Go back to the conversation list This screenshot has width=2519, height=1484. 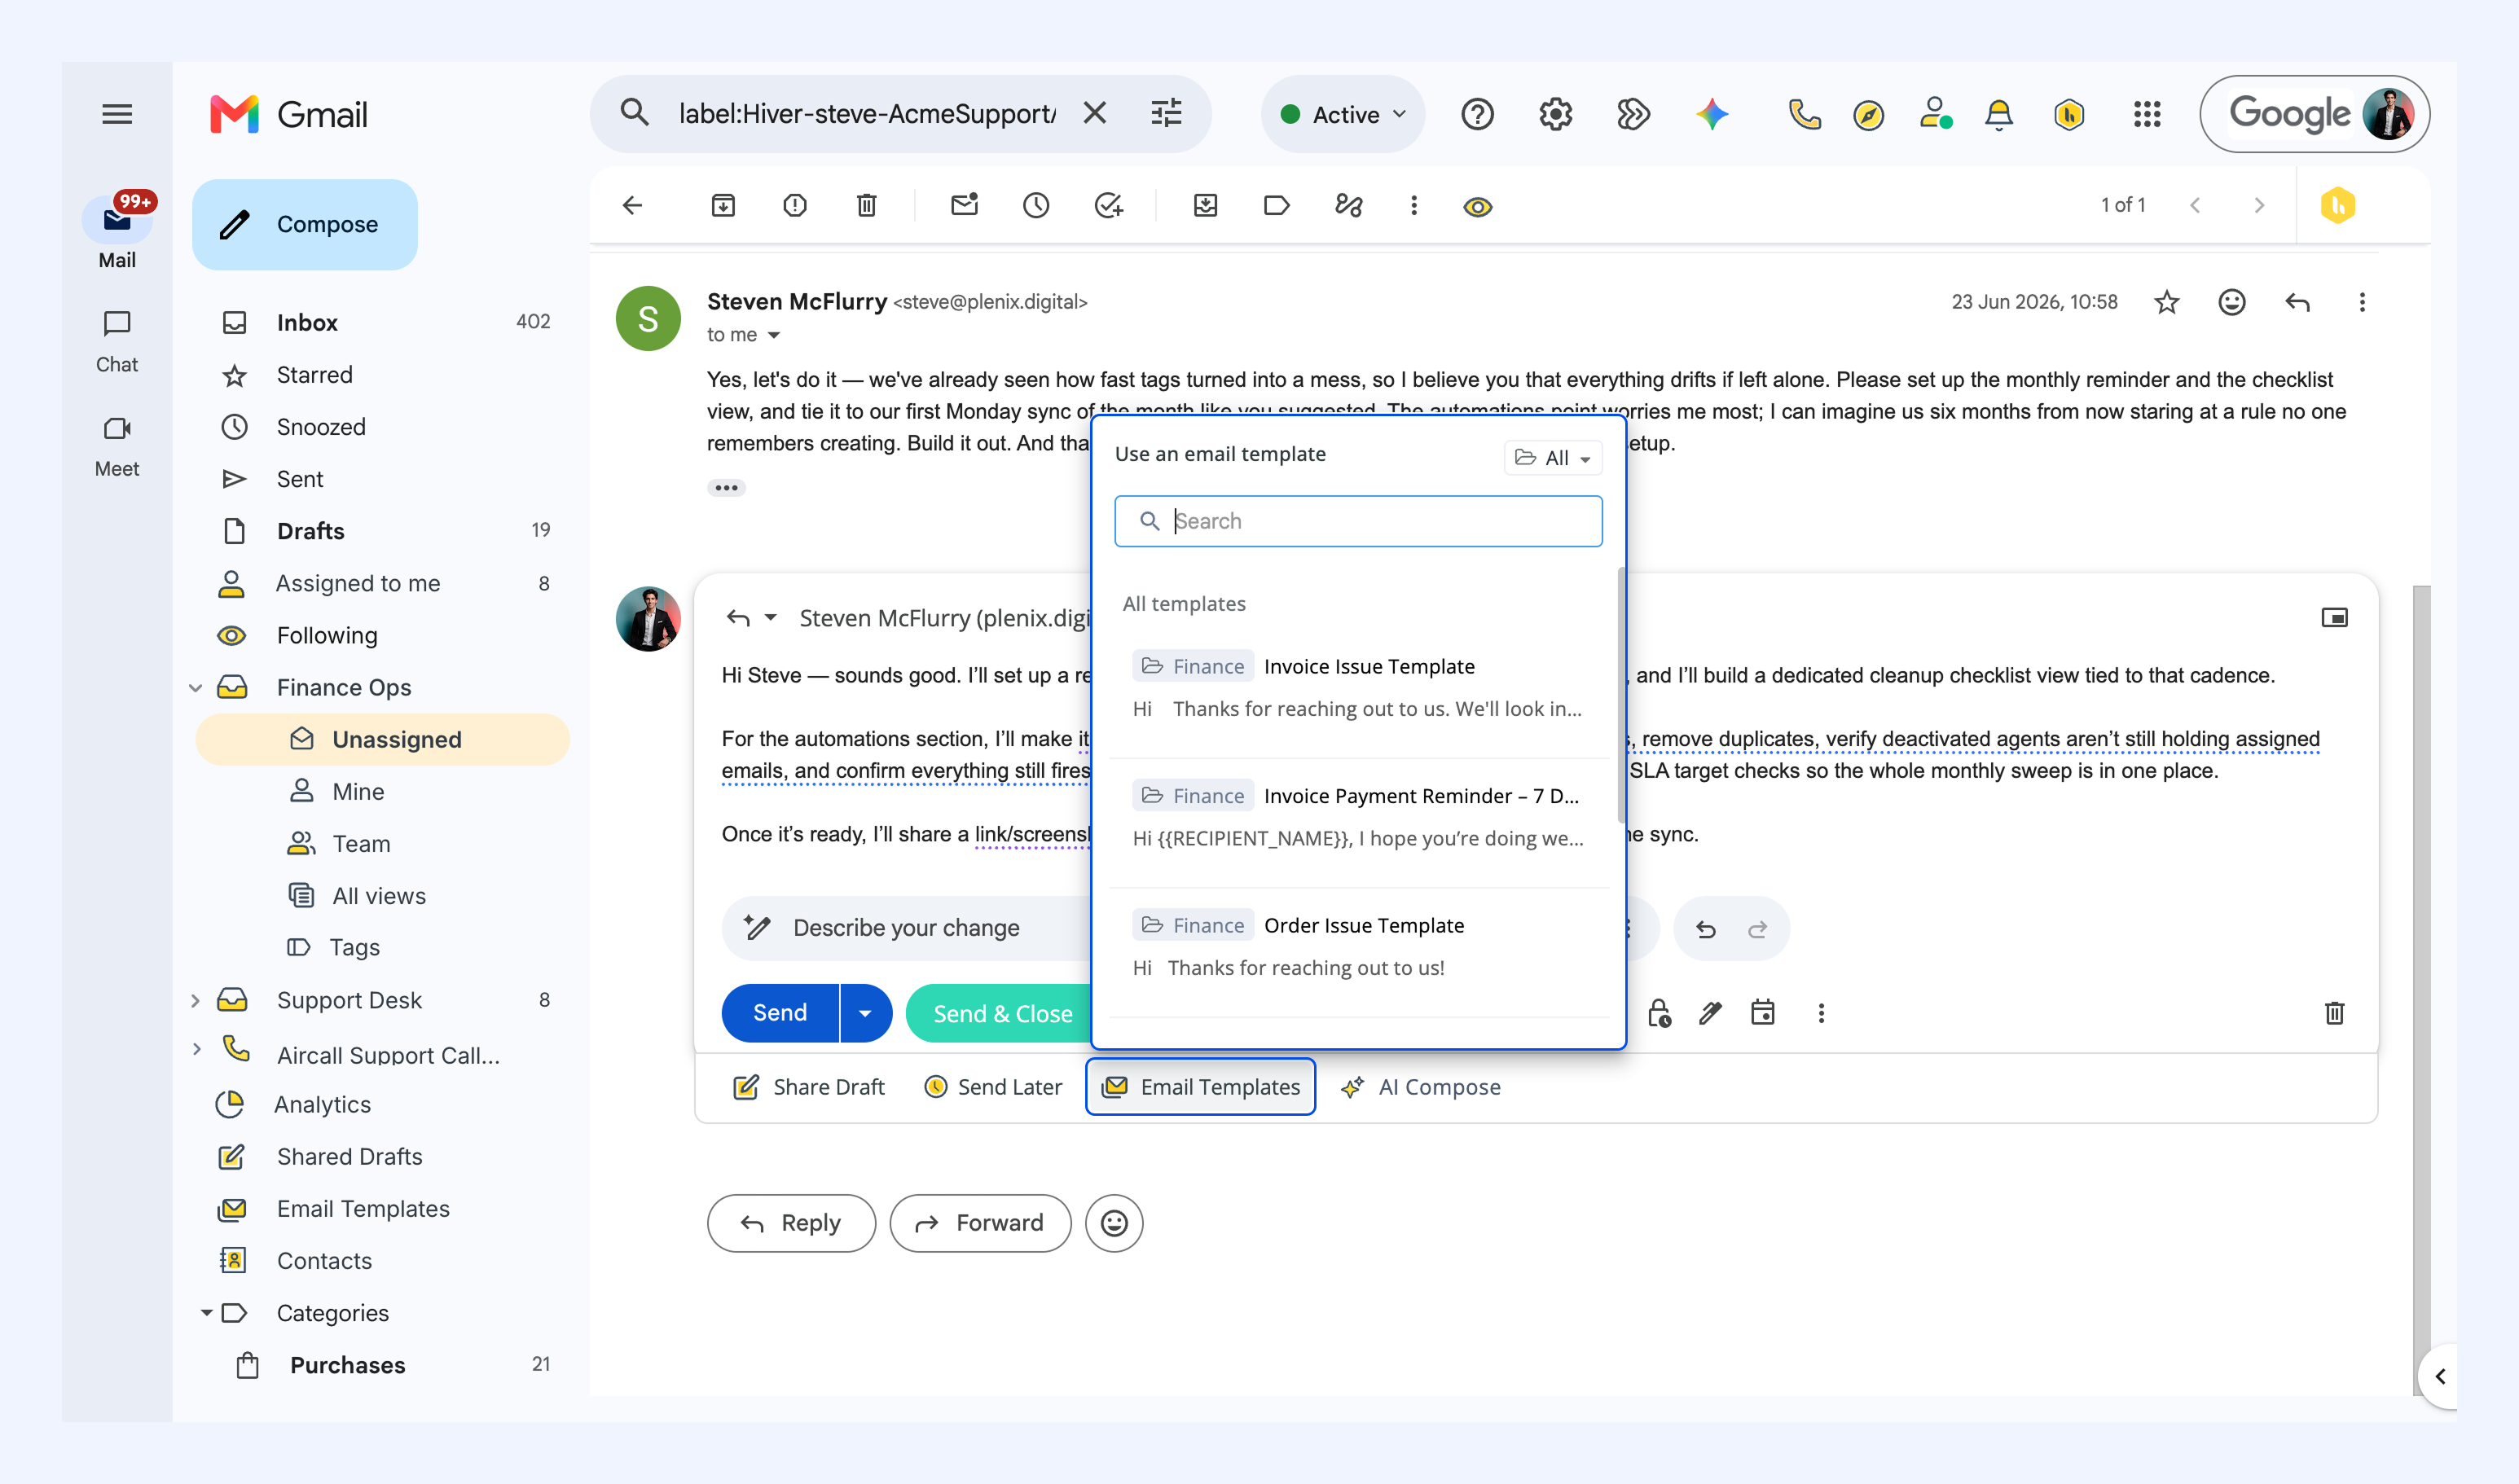(633, 205)
